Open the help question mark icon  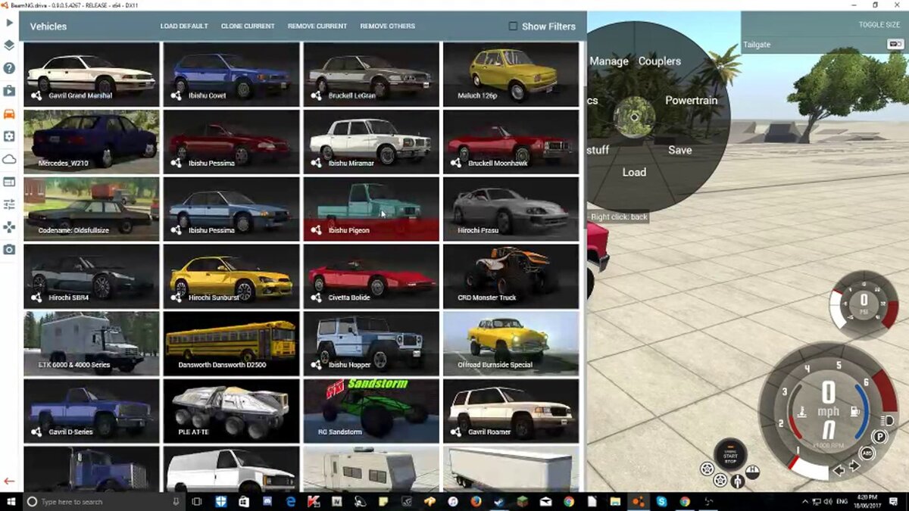(9, 68)
